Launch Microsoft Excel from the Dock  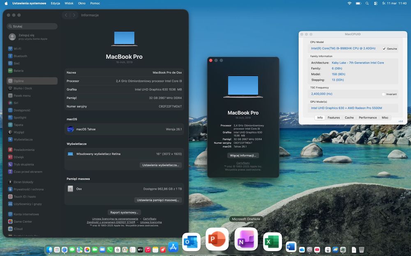coord(272,242)
